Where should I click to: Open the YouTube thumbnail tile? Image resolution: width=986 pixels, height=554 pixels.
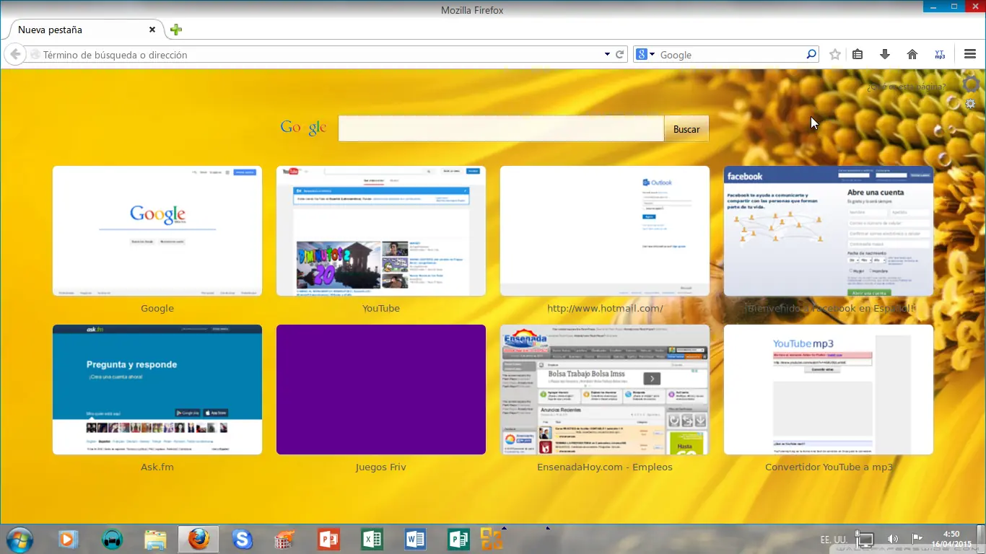(x=381, y=231)
